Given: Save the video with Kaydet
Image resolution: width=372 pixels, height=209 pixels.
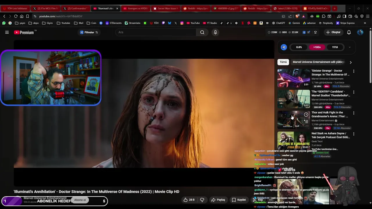Looking at the screenshot, I should (239, 200).
